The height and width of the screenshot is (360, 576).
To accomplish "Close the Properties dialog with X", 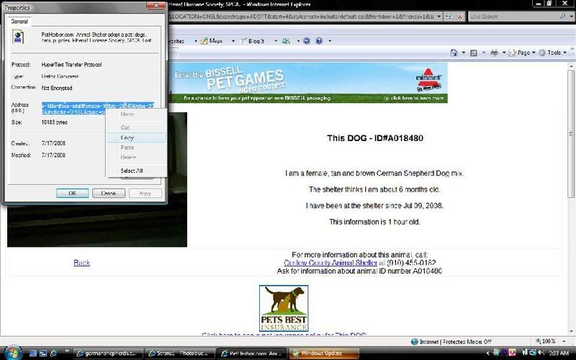I will pos(156,6).
